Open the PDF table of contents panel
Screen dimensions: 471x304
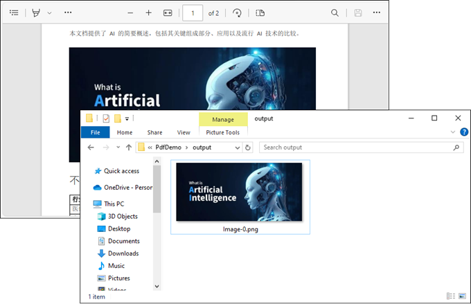pos(14,12)
